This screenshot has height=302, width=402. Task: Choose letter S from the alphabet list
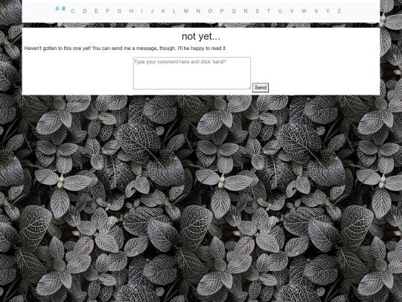257,11
